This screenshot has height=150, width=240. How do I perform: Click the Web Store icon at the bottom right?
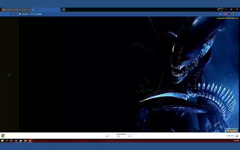tap(237, 136)
